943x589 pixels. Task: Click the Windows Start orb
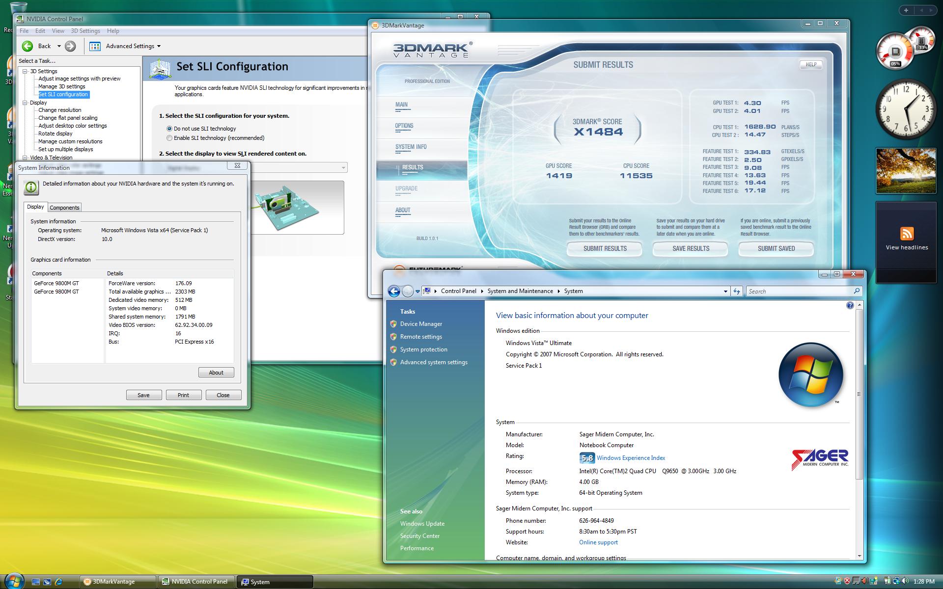pos(14,580)
